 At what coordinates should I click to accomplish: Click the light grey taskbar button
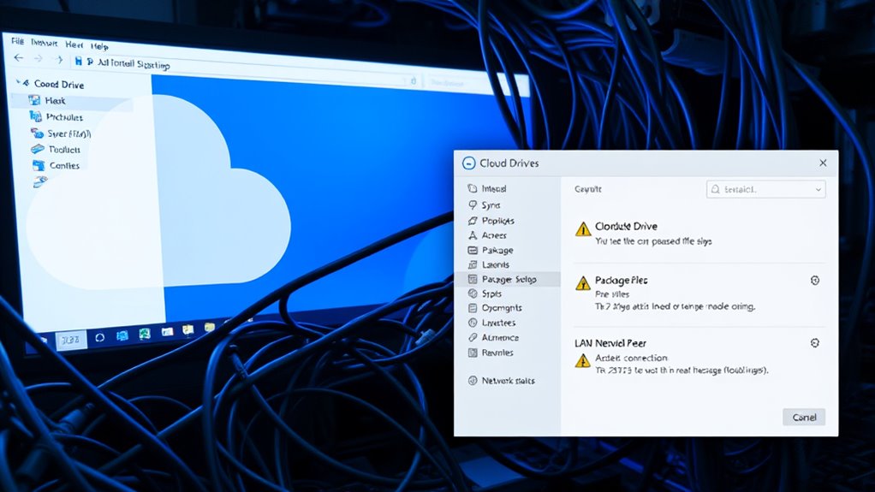click(71, 340)
